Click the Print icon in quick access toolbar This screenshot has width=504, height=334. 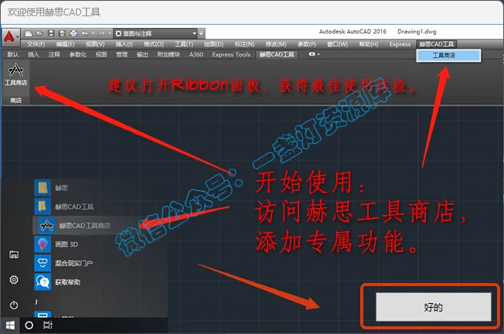(73, 33)
